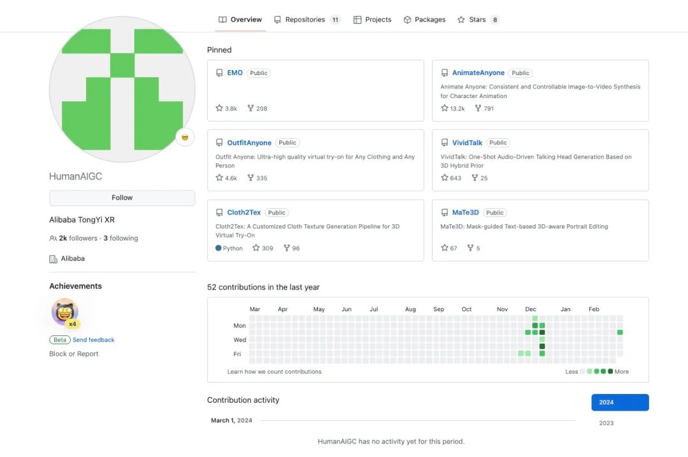688x457 pixels.
Task: Click the AnimateAnyone 13.2k star icon
Action: (445, 108)
